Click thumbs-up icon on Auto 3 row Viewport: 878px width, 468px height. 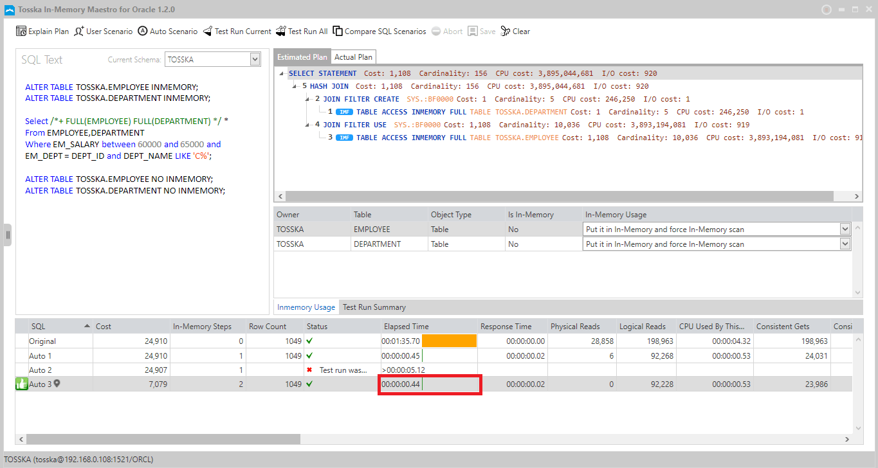coord(21,384)
